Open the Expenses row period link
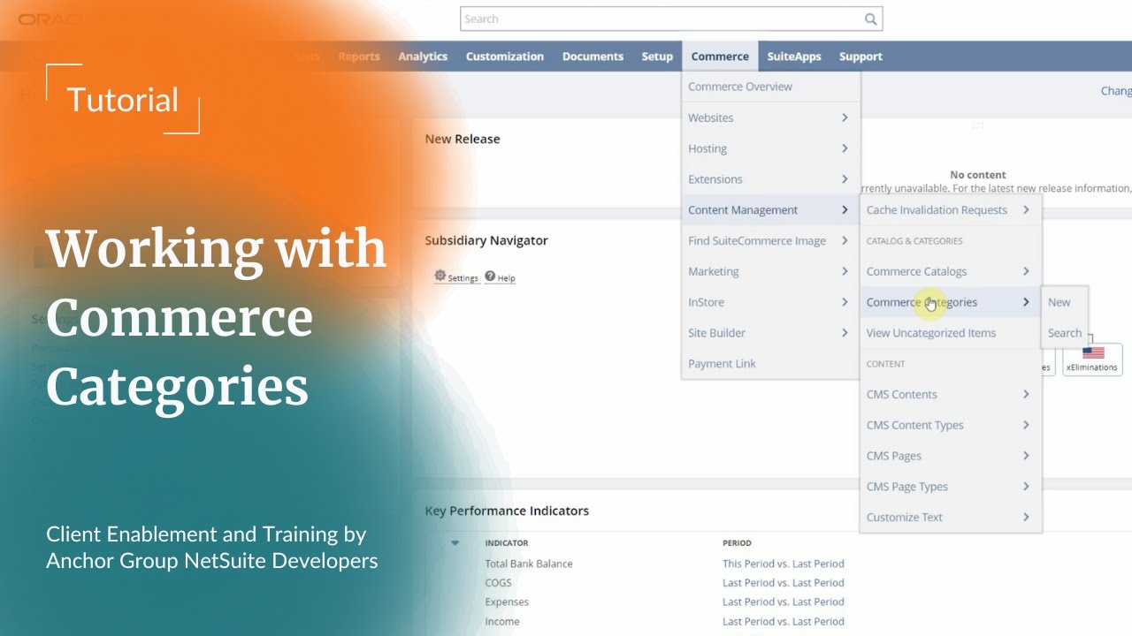This screenshot has height=636, width=1132. click(x=783, y=602)
